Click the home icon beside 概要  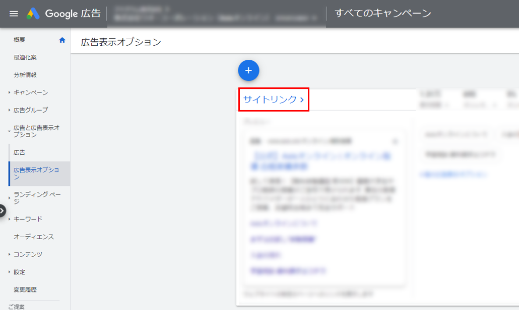62,40
